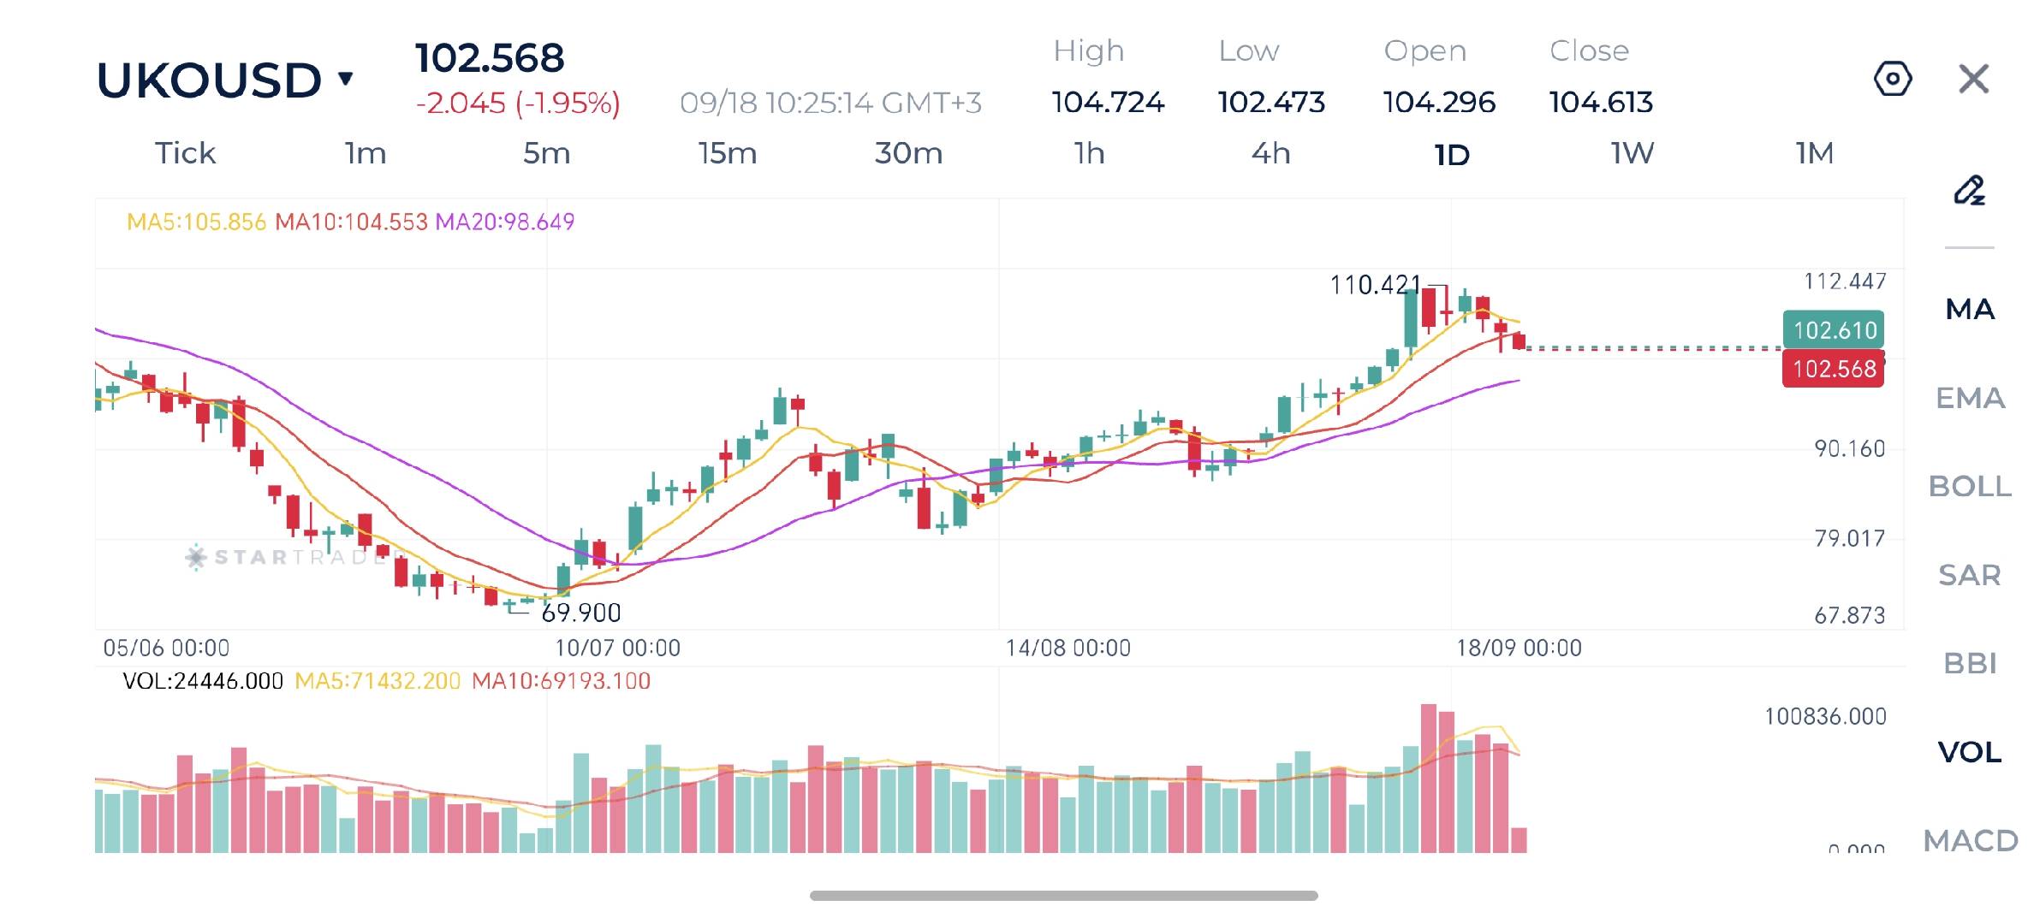Toggle the MA indicator
The height and width of the screenshot is (924, 2034).
tap(1970, 309)
